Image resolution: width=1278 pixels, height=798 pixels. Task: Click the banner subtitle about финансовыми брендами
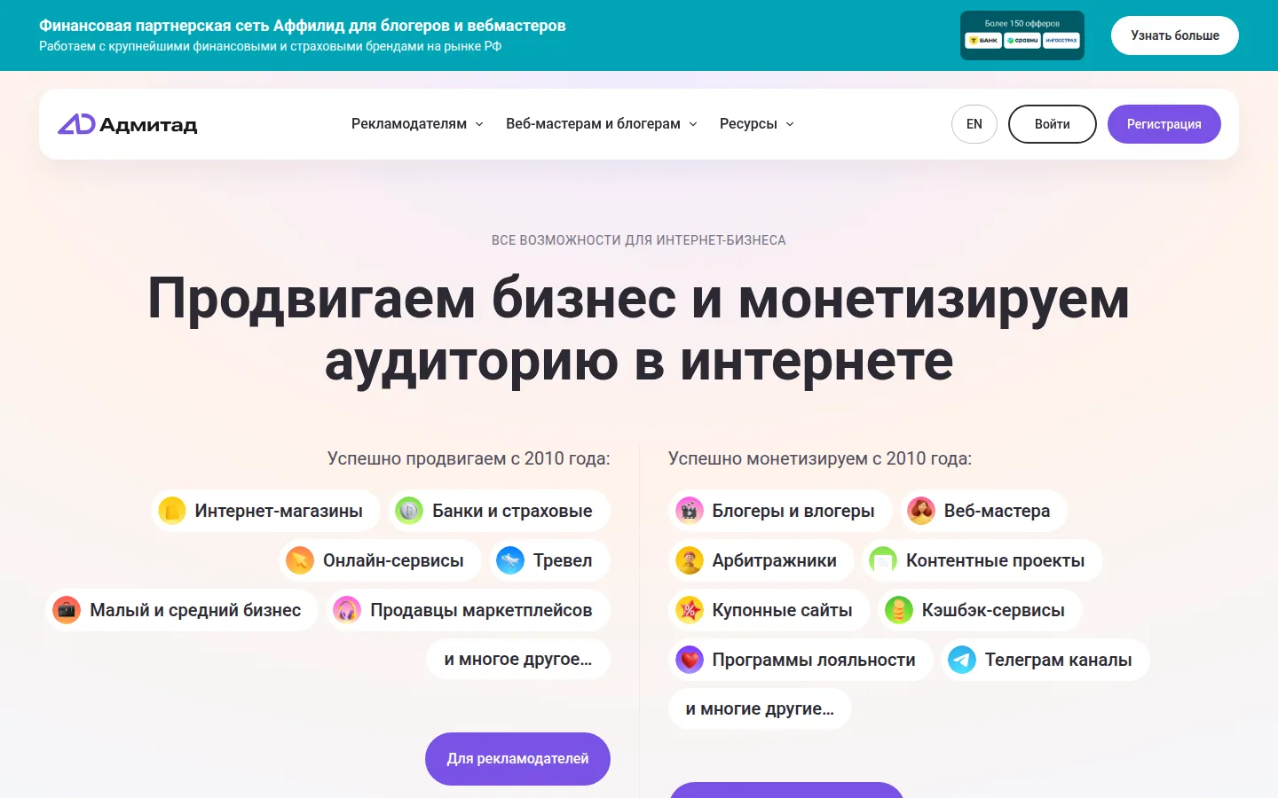[x=270, y=46]
